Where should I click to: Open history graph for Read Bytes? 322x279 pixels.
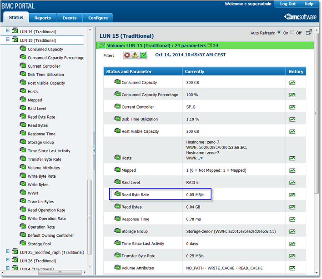[x=292, y=207]
